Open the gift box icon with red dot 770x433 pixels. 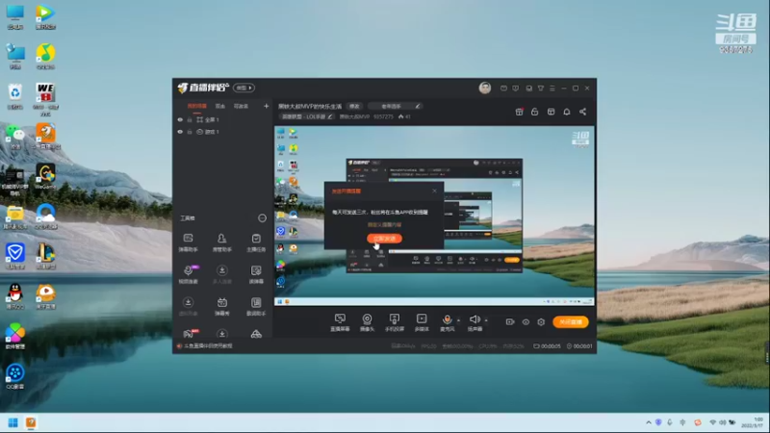pos(519,112)
